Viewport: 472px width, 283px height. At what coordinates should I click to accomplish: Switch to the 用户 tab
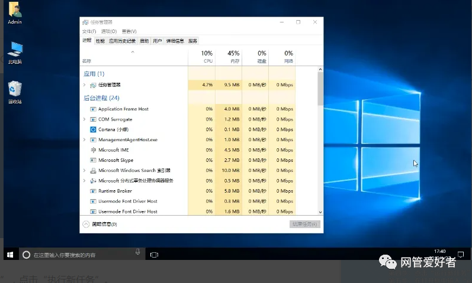[x=157, y=41]
